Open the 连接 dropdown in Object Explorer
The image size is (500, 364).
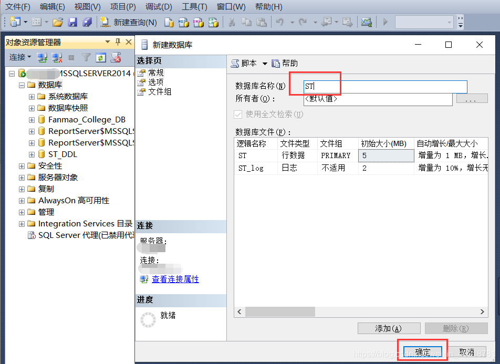click(20, 57)
